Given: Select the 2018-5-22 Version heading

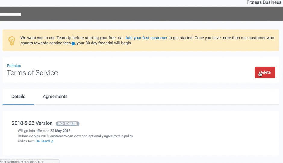Looking at the screenshot, I should tap(32, 123).
